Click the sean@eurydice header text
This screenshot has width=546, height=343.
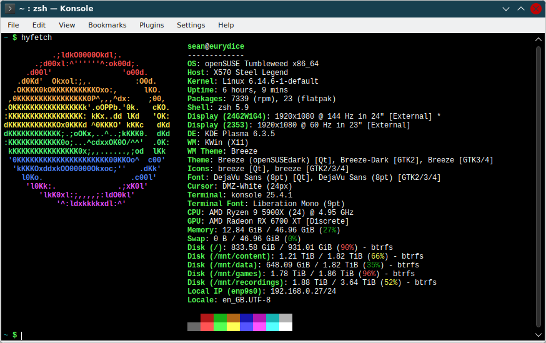coord(216,46)
